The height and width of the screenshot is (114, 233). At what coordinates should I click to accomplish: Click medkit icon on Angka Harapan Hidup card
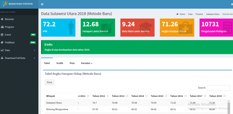point(186,28)
